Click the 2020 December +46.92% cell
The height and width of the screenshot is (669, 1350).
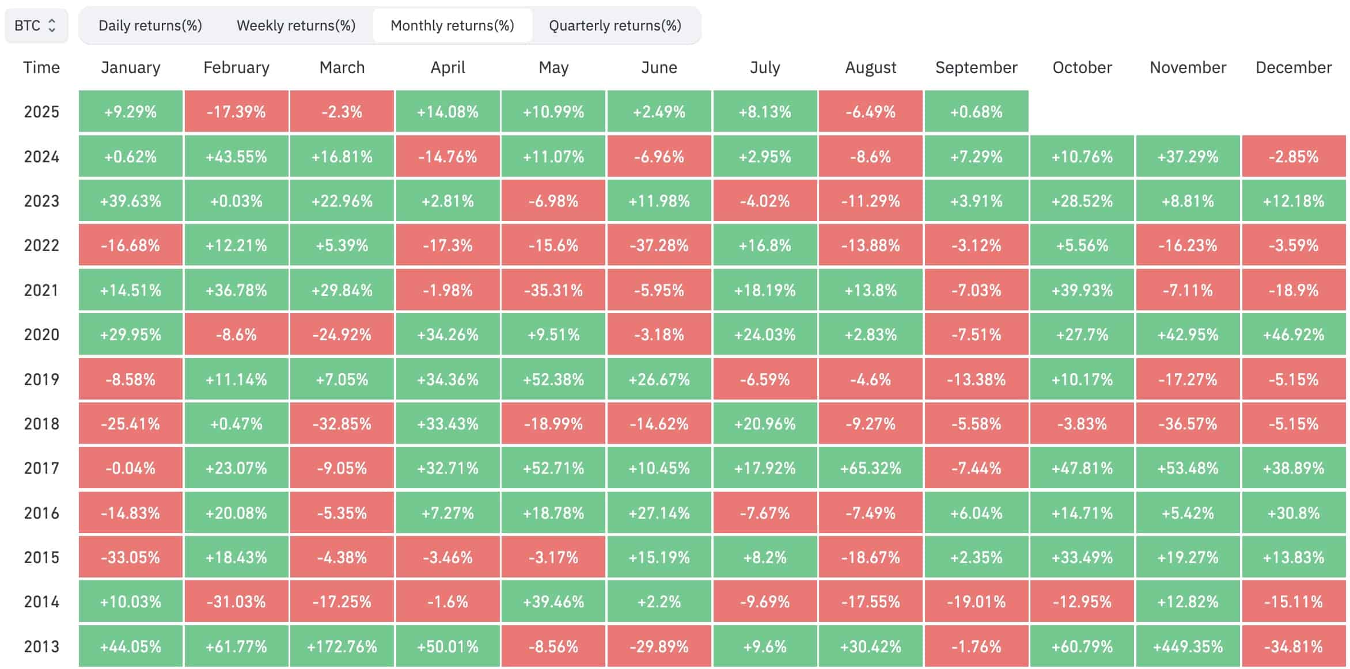tap(1294, 334)
